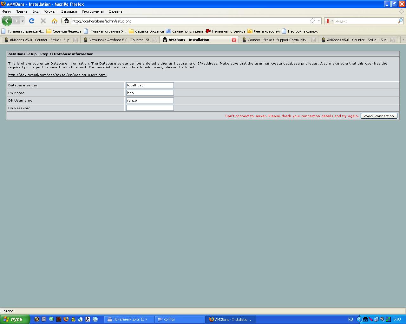Open the Yandex search engine selector
Image resolution: width=406 pixels, height=324 pixels.
(x=329, y=21)
